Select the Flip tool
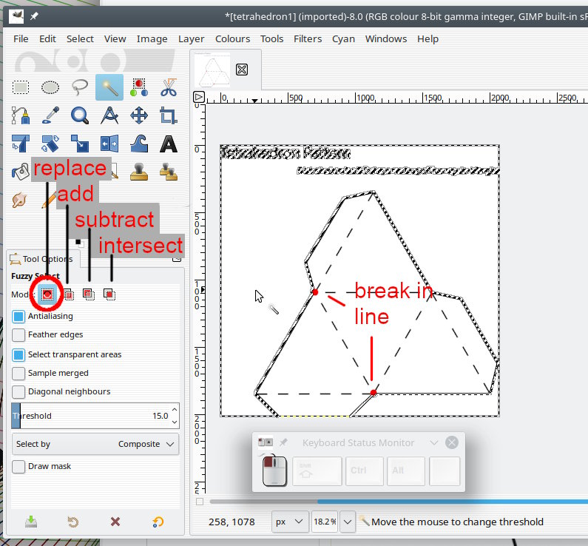 pos(109,144)
